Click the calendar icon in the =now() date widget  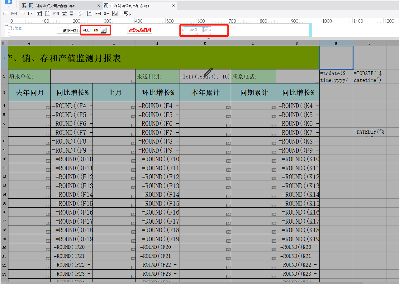pos(206,30)
